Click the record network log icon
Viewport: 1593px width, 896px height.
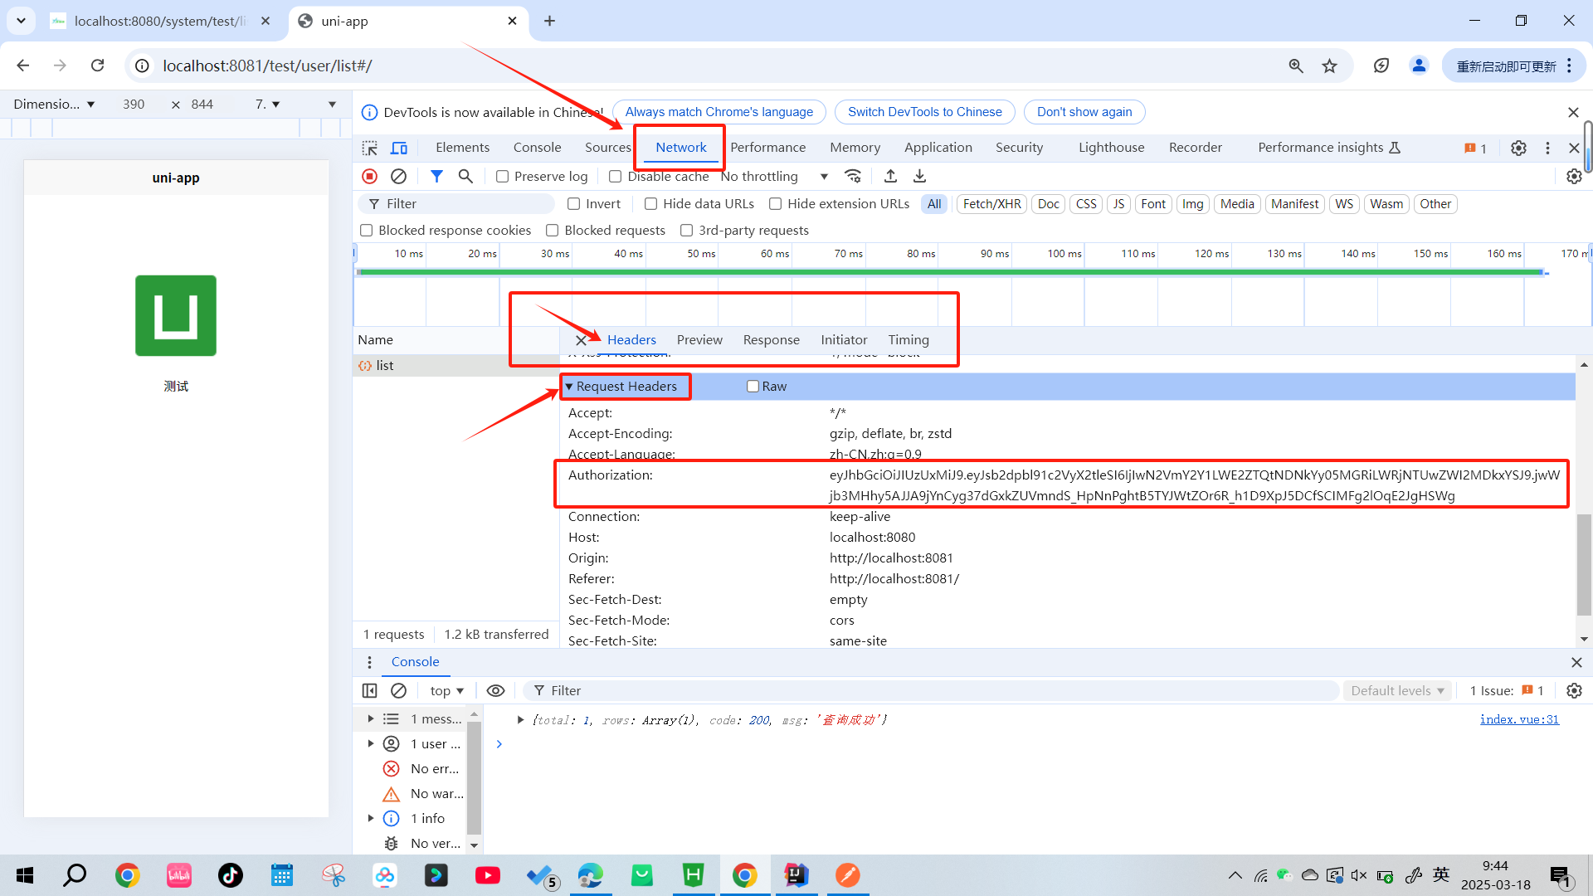coord(370,176)
